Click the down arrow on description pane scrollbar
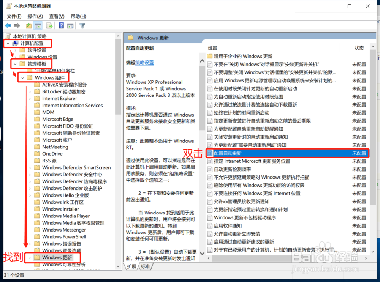 202,254
